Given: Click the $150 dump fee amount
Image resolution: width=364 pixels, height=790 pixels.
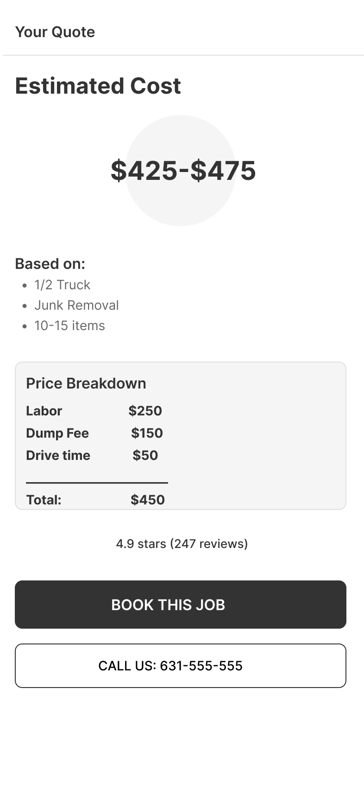Looking at the screenshot, I should 147,433.
